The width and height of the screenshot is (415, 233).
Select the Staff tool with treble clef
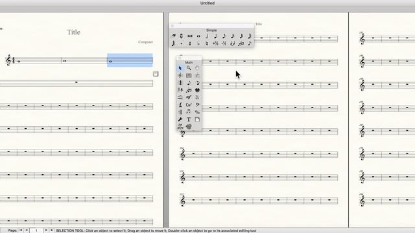[x=180, y=76]
